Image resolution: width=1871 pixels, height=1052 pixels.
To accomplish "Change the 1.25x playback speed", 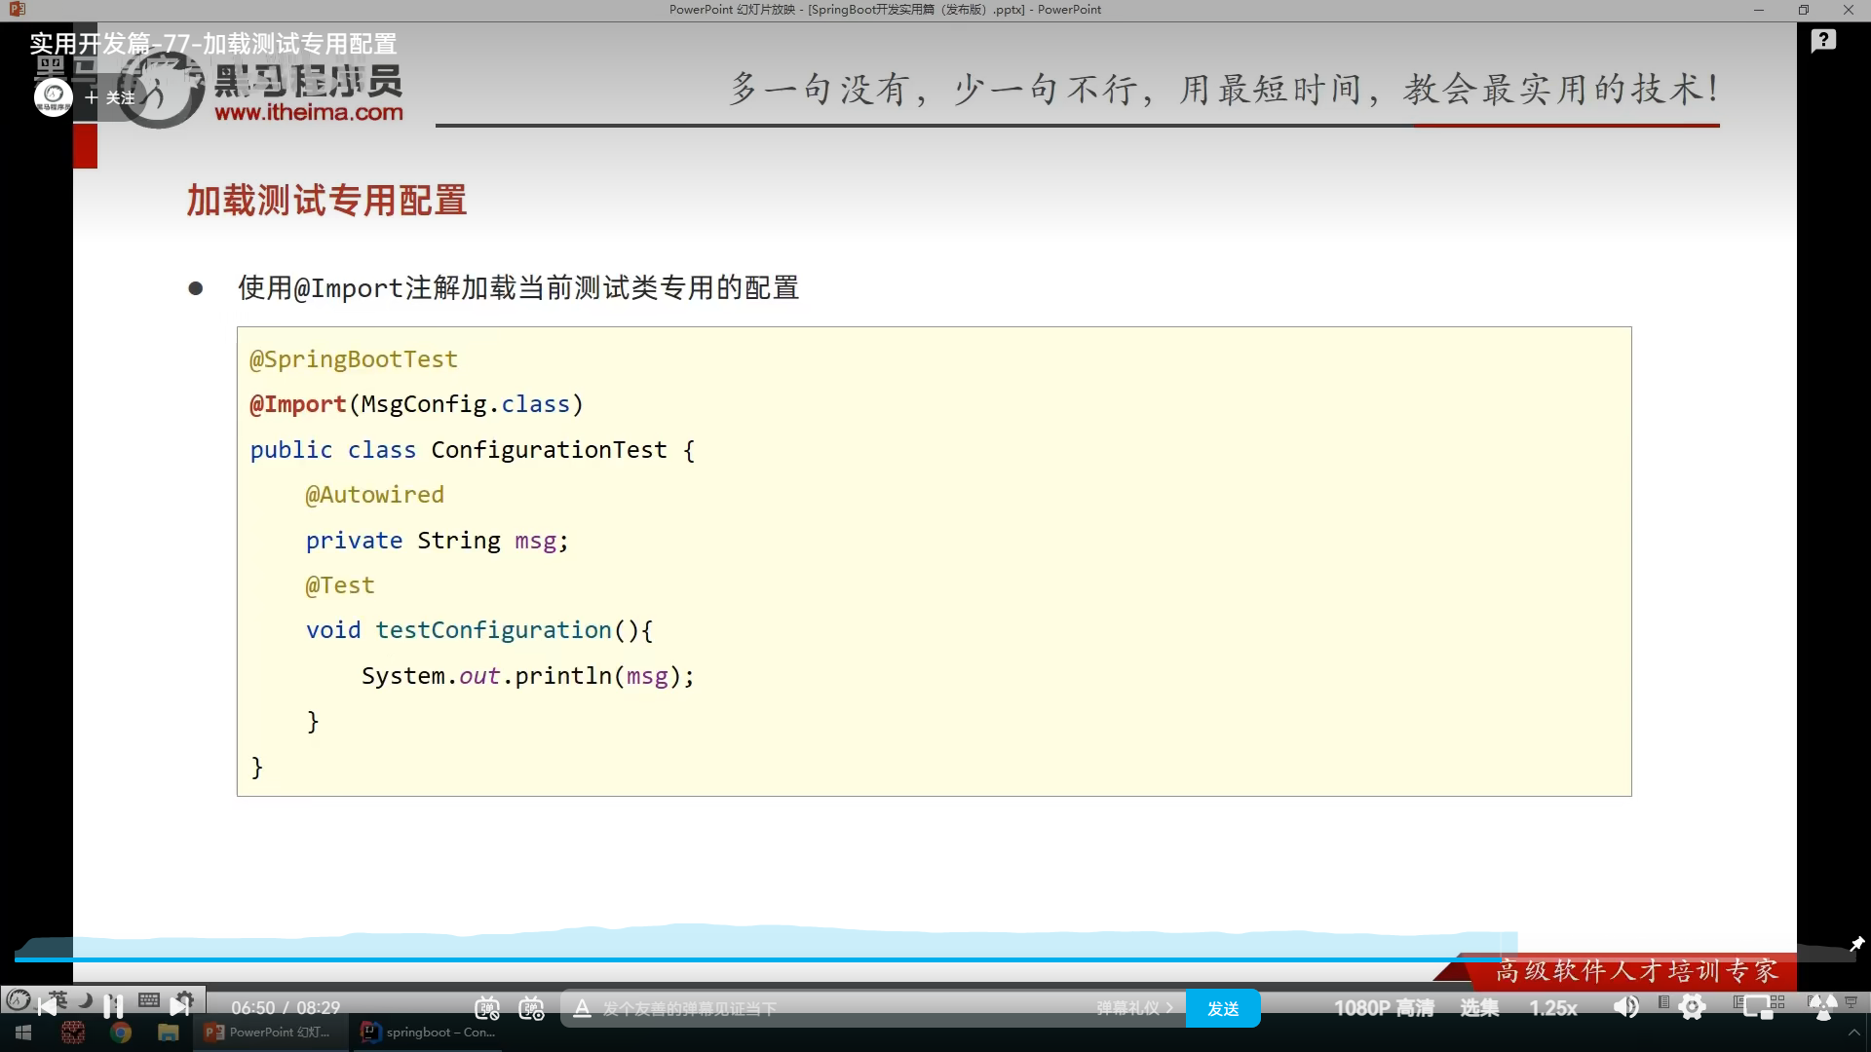I will click(x=1552, y=1008).
